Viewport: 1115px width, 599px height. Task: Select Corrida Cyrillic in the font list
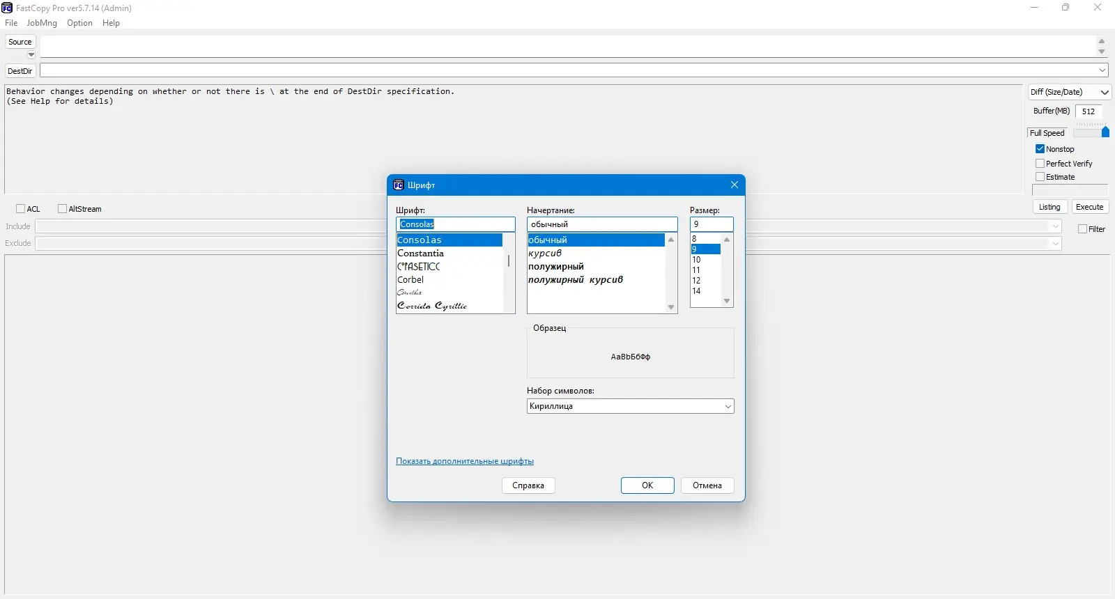tap(449, 306)
